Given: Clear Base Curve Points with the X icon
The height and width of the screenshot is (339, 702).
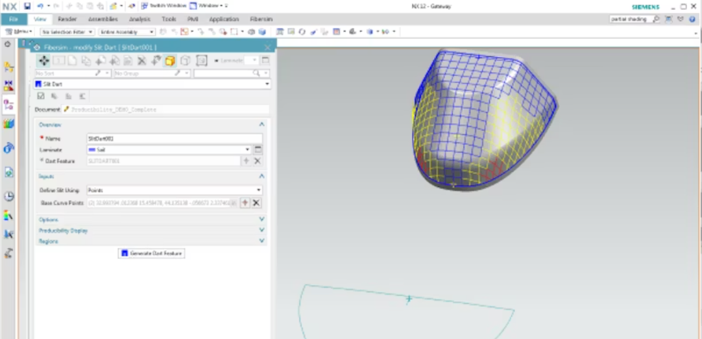Looking at the screenshot, I should click(x=256, y=203).
